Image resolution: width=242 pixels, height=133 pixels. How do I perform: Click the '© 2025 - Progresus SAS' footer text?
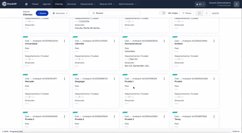pos(12,131)
